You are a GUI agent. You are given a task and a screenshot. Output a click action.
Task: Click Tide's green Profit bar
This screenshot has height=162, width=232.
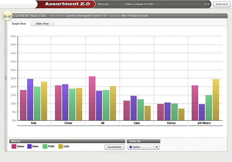[37, 104]
